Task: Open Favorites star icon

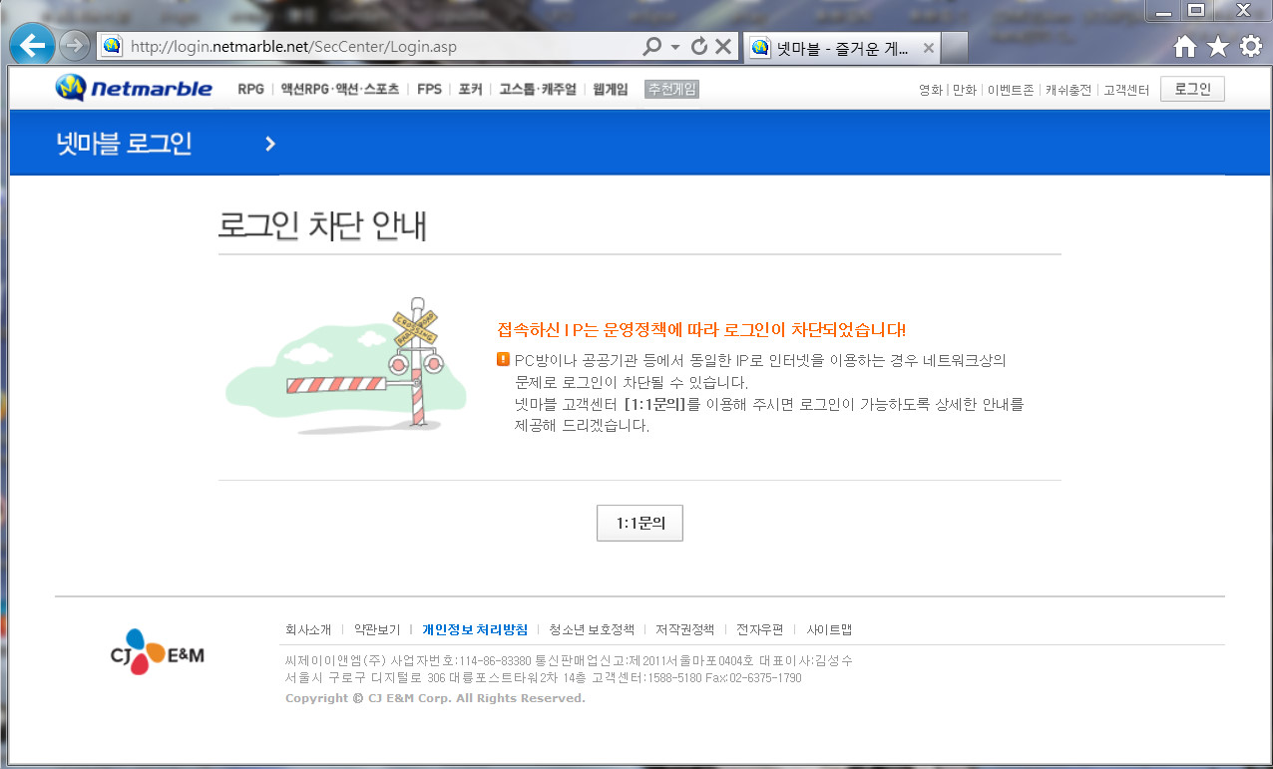Action: pyautogui.click(x=1217, y=46)
